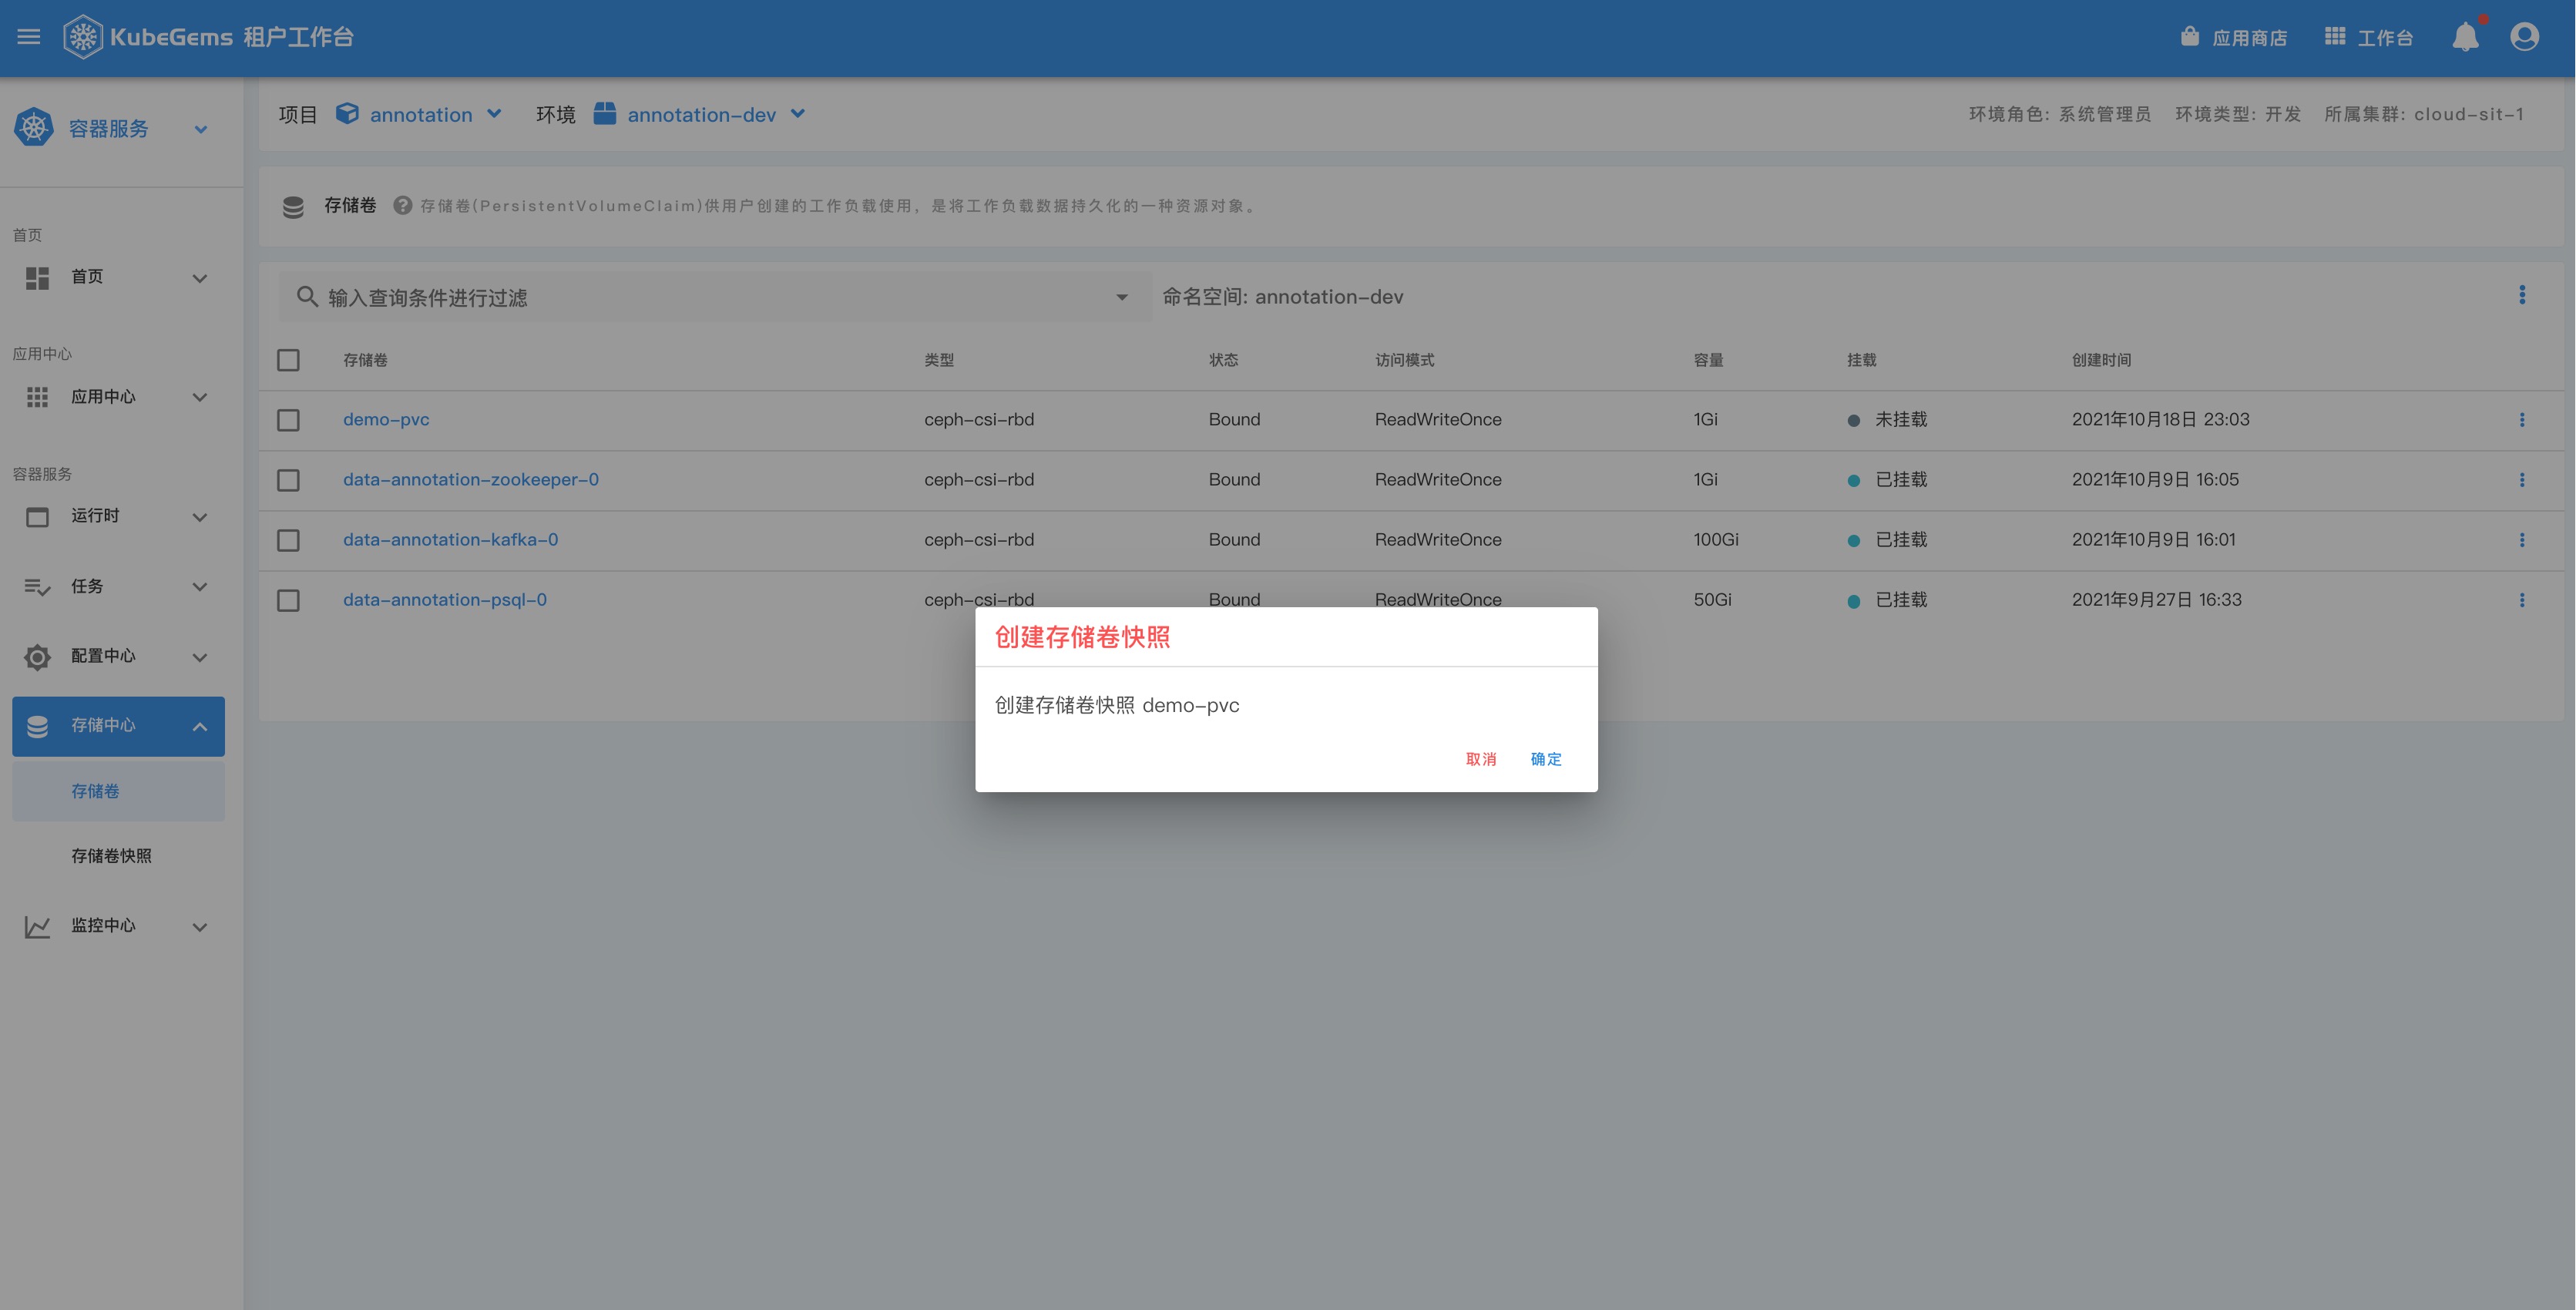Open the more options for demo-pvc row
The height and width of the screenshot is (1310, 2576).
(2521, 420)
